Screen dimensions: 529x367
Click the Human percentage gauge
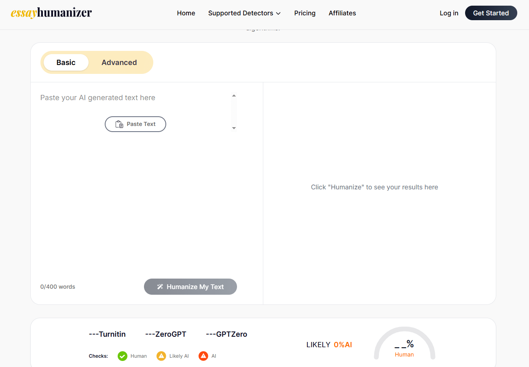pyautogui.click(x=404, y=345)
